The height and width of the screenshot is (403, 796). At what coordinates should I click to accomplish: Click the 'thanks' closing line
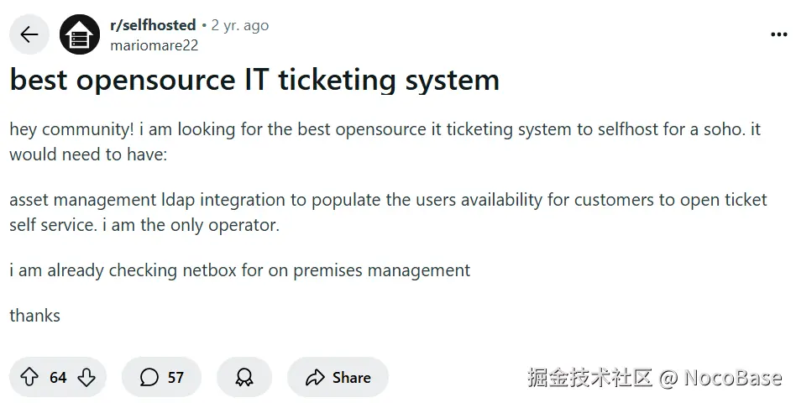(35, 316)
